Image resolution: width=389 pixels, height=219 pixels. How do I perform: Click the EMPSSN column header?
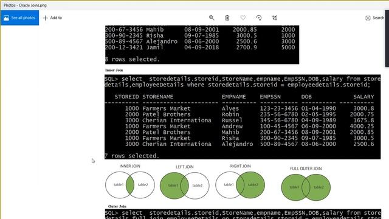point(270,97)
